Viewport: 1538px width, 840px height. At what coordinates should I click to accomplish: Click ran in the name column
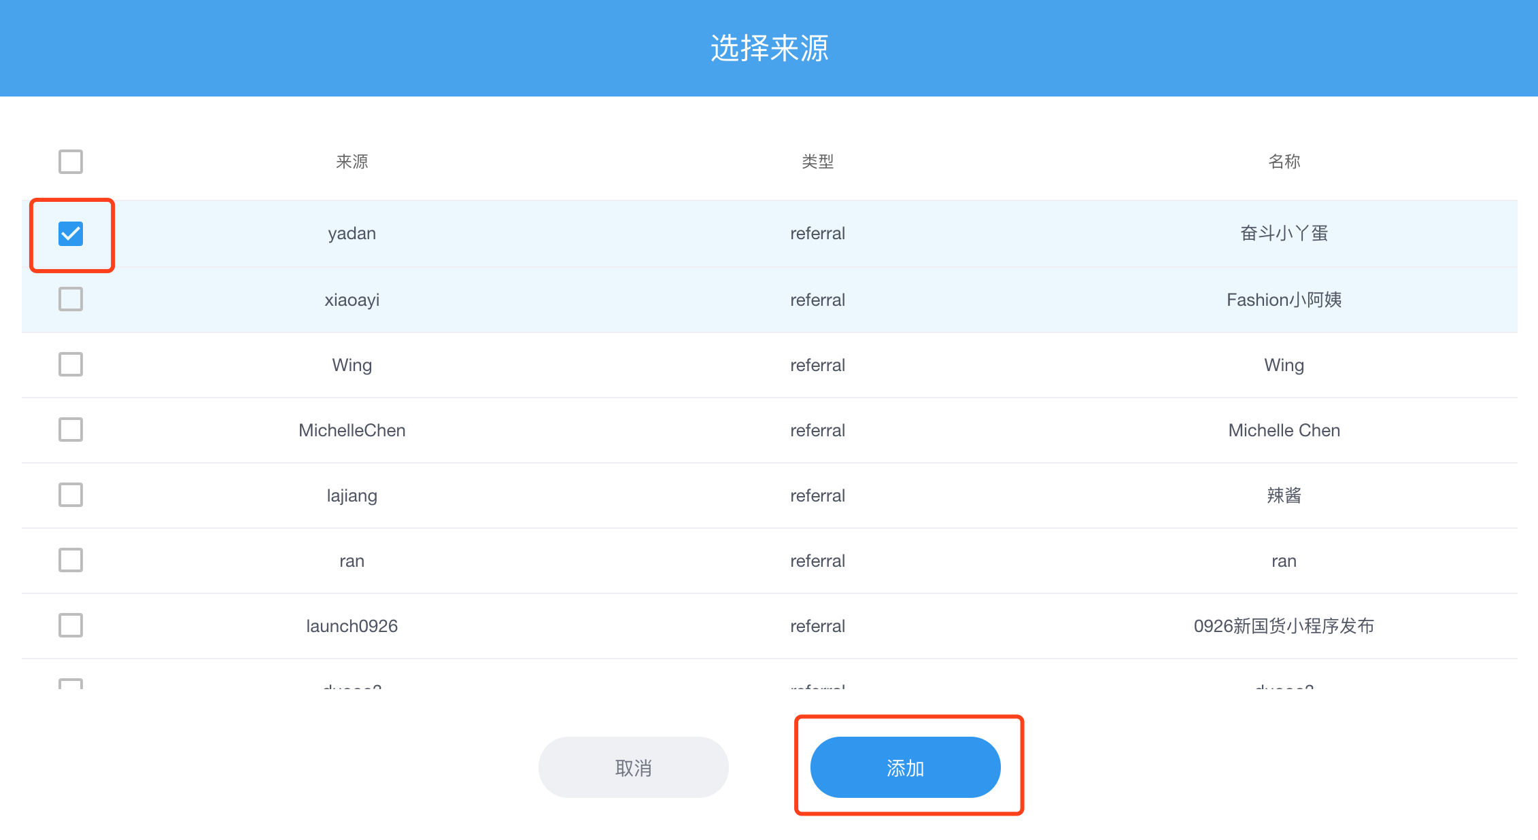tap(1284, 561)
